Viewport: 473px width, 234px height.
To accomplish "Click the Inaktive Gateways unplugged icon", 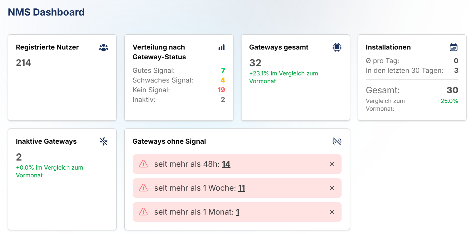I will tap(104, 141).
